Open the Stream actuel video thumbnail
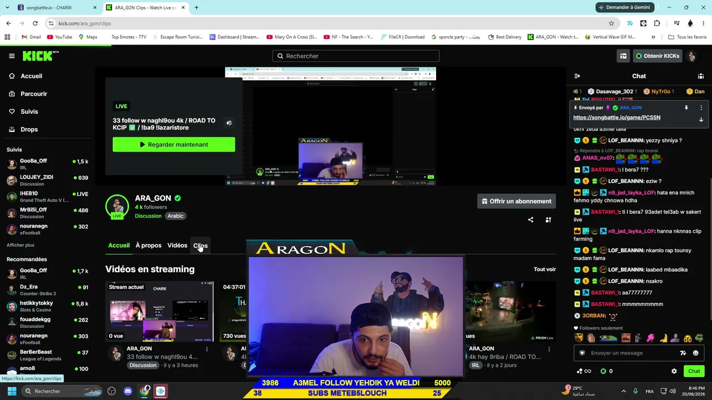This screenshot has height=400, width=712. coord(160,312)
